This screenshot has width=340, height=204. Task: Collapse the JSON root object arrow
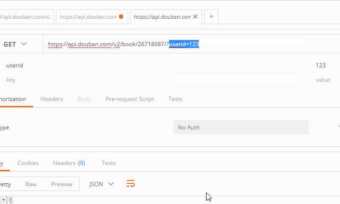pyautogui.click(x=3, y=200)
